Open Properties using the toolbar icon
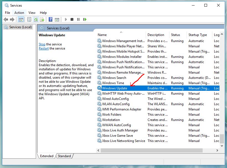This screenshot has width=227, height=168. pyautogui.click(x=29, y=19)
